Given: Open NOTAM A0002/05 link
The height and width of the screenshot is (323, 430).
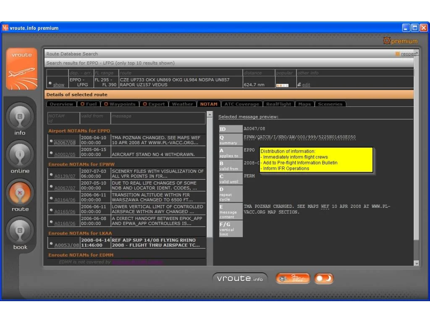Looking at the screenshot, I should tap(65, 154).
